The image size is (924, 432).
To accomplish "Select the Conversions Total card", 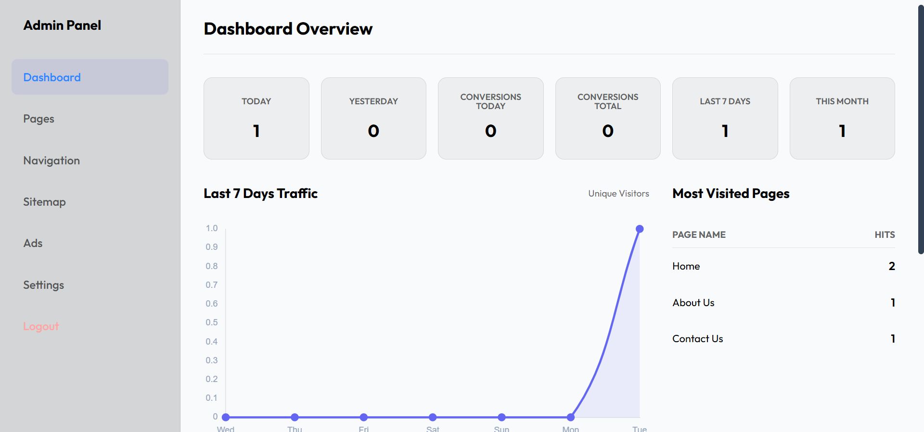I will (x=608, y=118).
